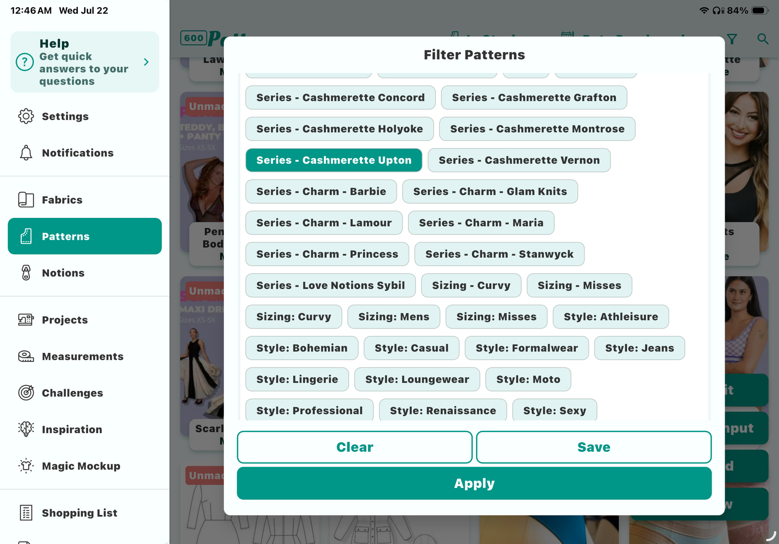Open the filter funnel icon
The image size is (779, 544).
(732, 39)
